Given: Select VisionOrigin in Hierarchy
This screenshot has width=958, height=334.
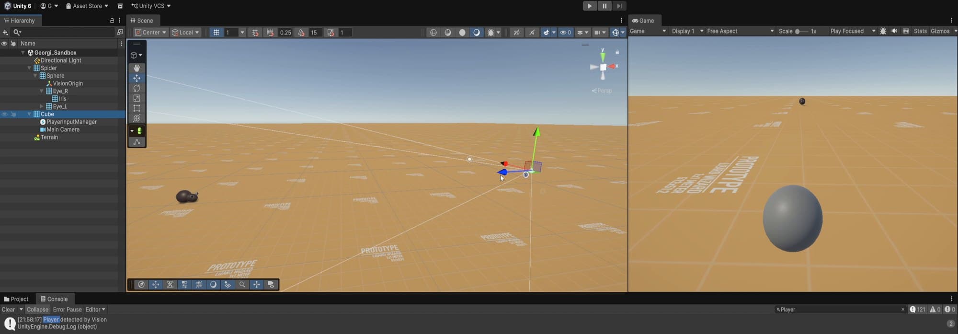Looking at the screenshot, I should tap(68, 83).
